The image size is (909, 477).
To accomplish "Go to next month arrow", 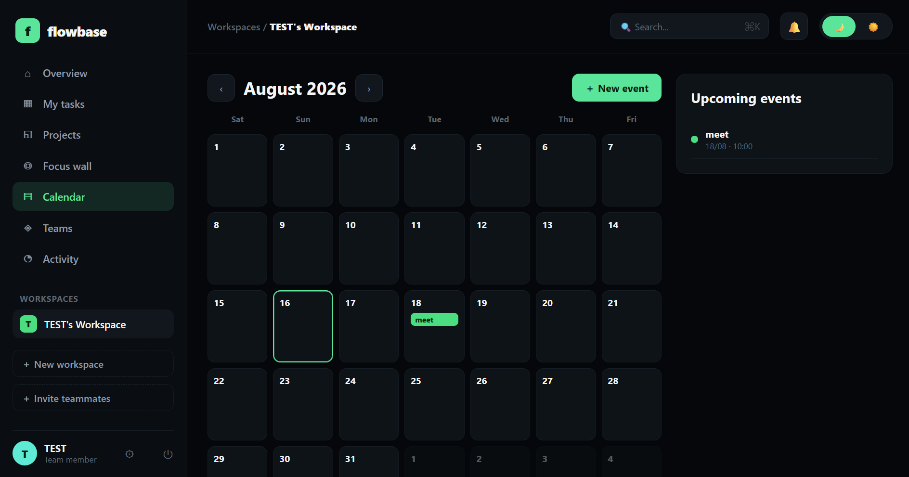I will (369, 88).
